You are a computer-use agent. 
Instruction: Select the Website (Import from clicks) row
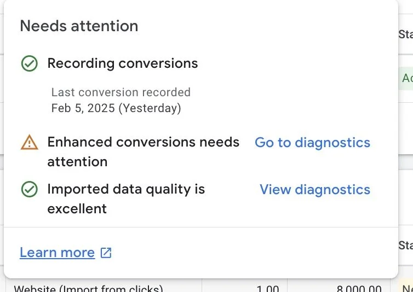click(88, 288)
